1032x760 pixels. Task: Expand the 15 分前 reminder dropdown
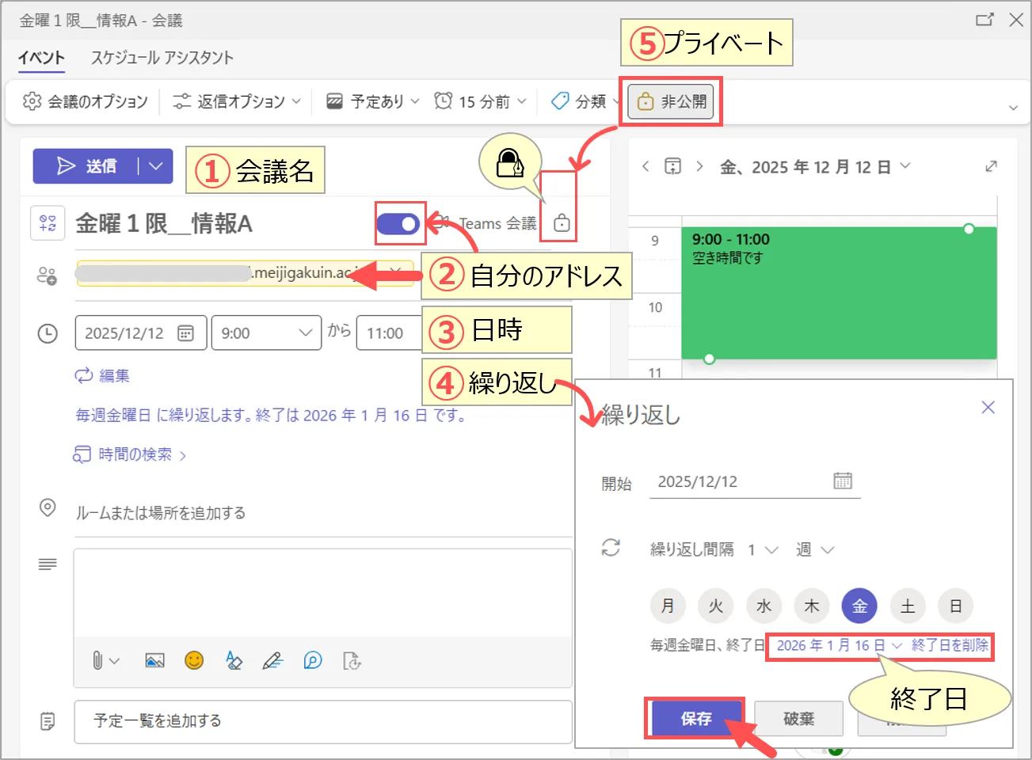click(x=480, y=101)
